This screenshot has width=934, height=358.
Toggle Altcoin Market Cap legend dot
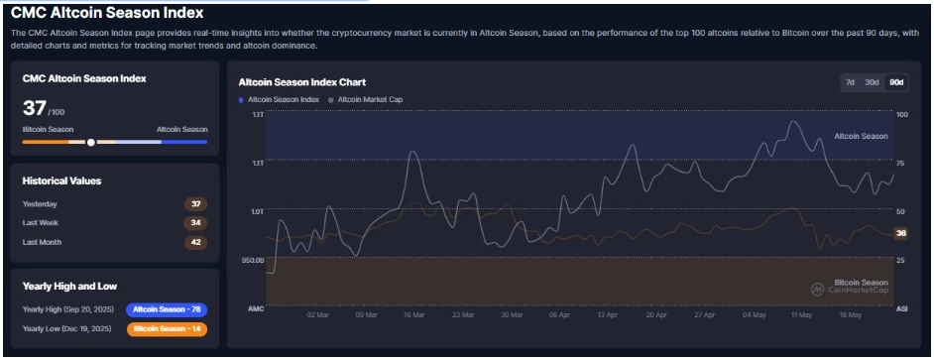click(330, 100)
